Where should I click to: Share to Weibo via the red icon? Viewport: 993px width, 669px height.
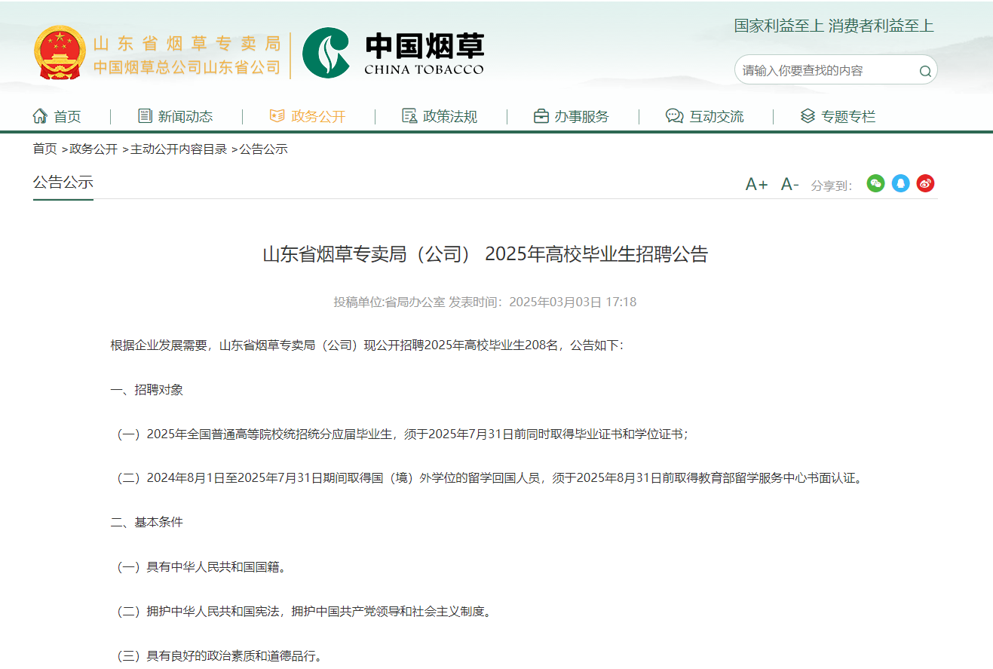(x=925, y=183)
